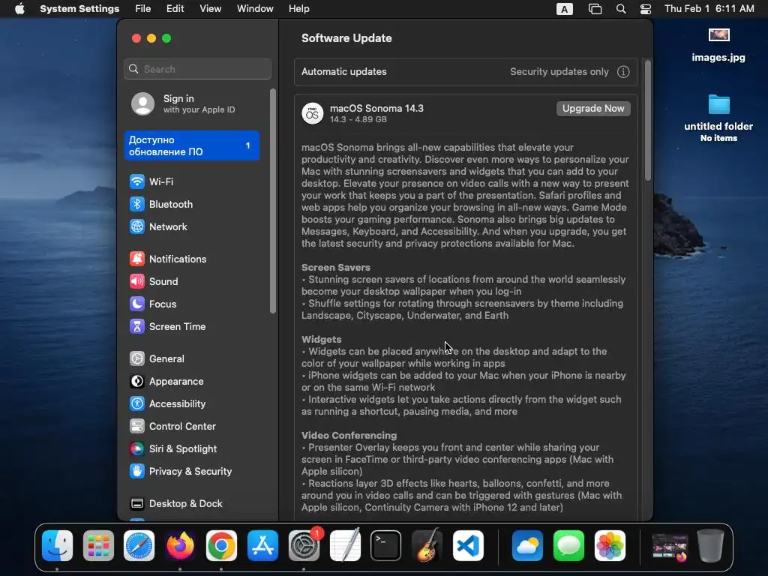Click the Widgets section heading
Screen dimensions: 768x576
pyautogui.click(x=321, y=340)
